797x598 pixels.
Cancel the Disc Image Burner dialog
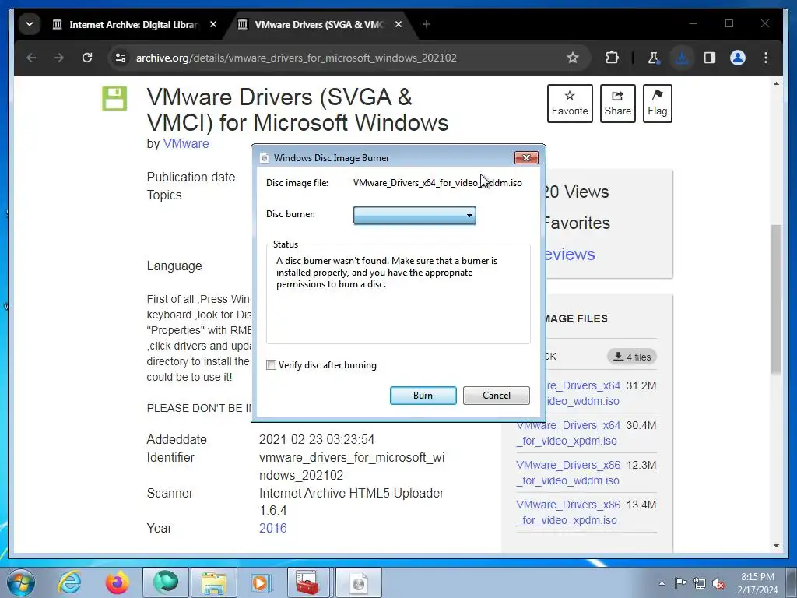pos(496,396)
